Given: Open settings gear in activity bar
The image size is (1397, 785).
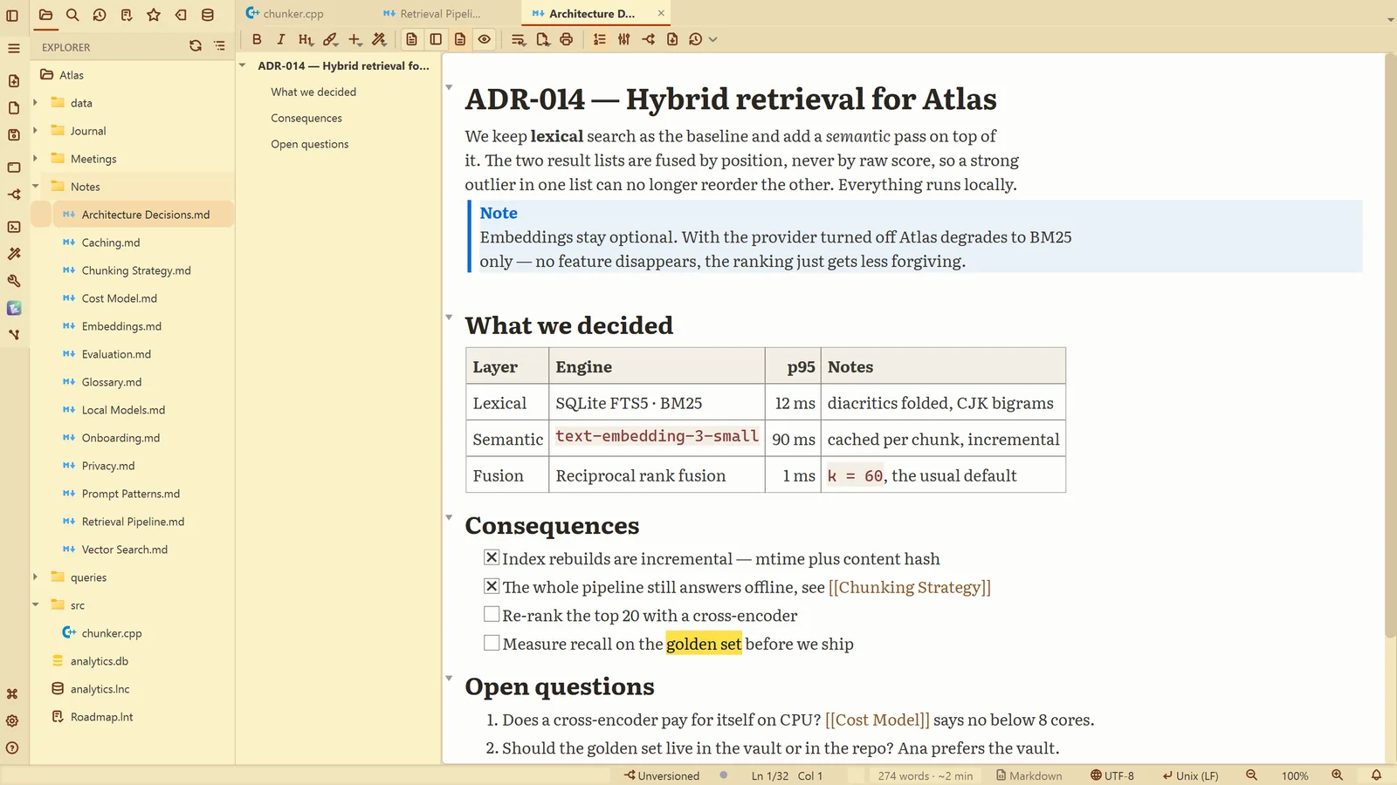Looking at the screenshot, I should coord(12,721).
